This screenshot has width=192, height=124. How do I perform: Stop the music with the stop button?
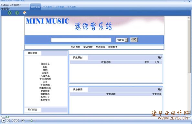[8, 120]
